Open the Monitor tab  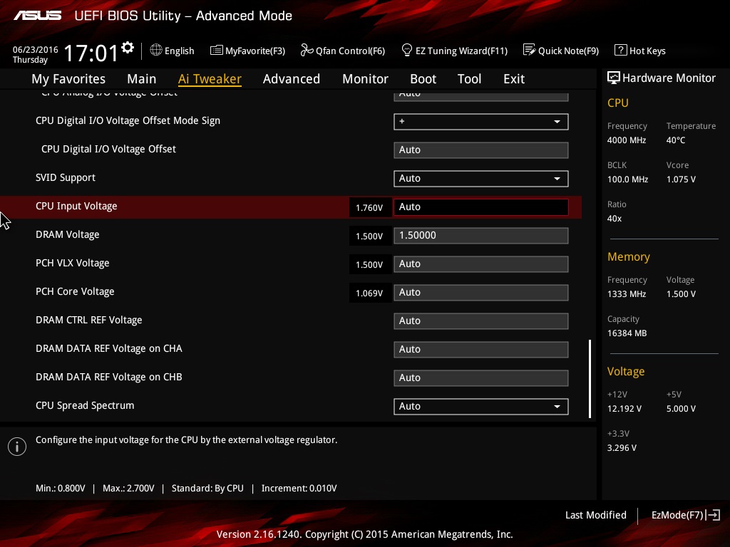(x=366, y=79)
